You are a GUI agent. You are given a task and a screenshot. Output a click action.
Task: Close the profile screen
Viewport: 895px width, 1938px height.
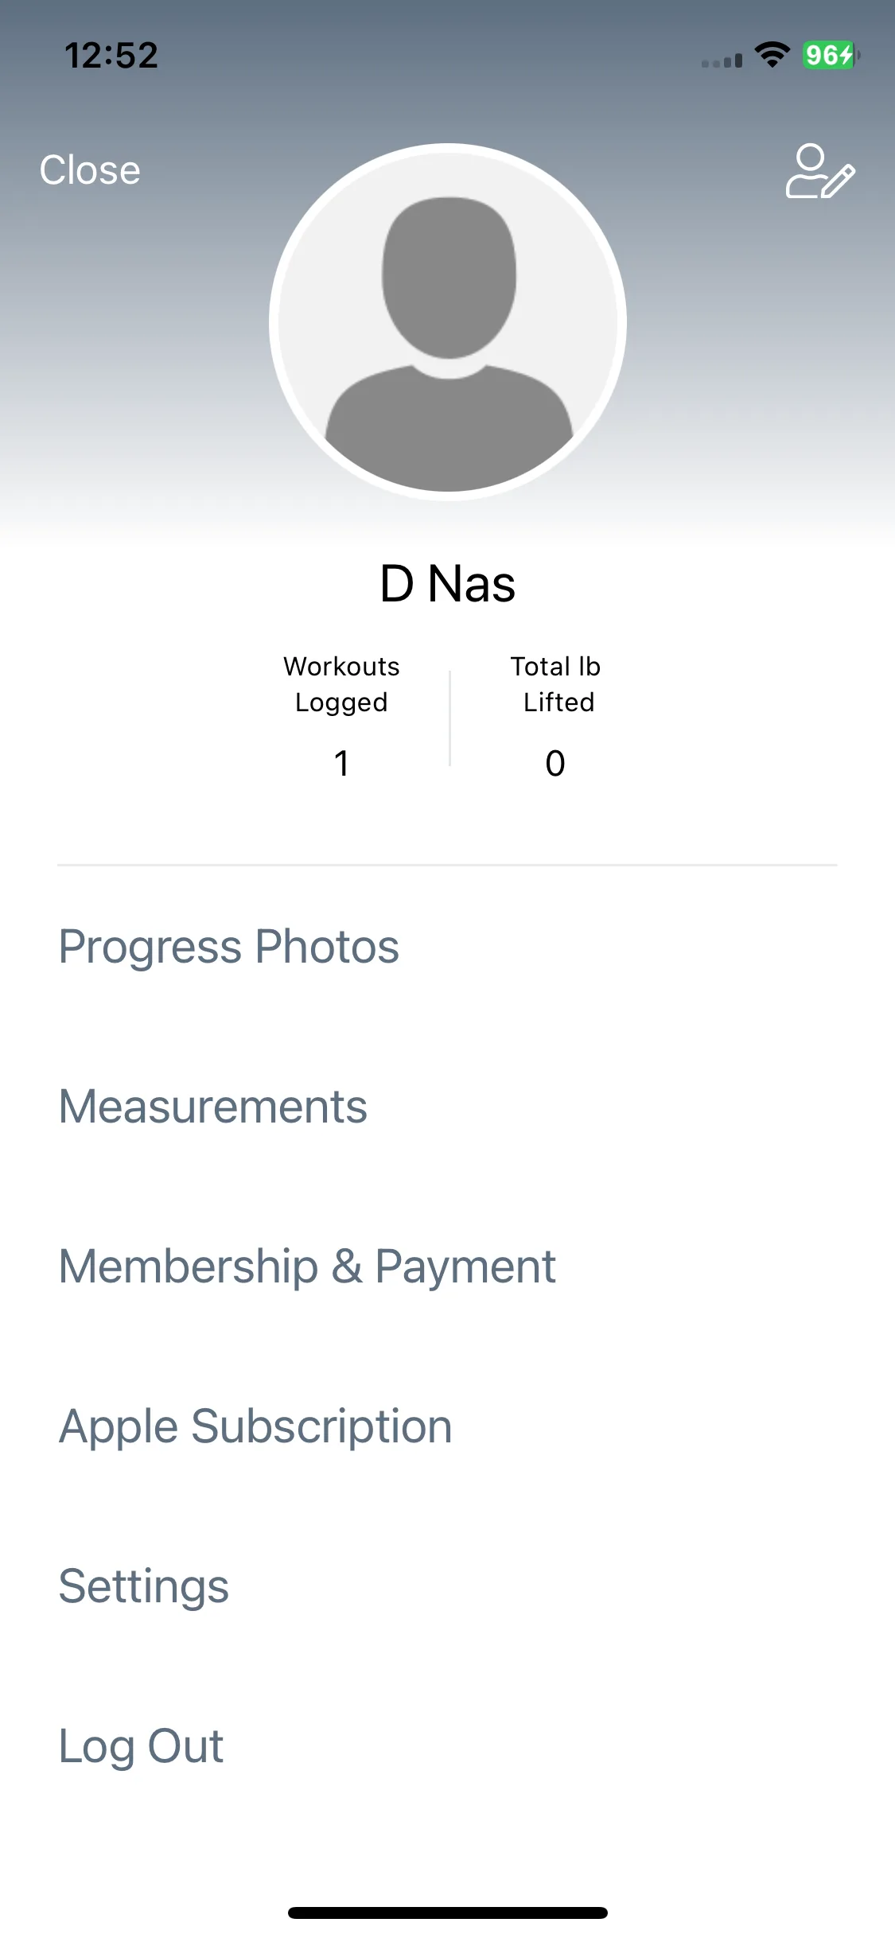pos(90,170)
